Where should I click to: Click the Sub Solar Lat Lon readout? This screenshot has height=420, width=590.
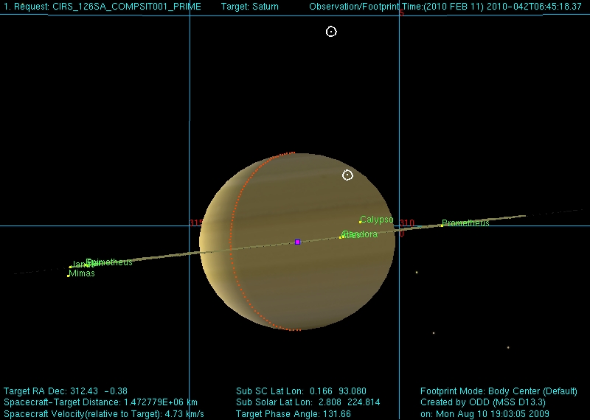(308, 402)
